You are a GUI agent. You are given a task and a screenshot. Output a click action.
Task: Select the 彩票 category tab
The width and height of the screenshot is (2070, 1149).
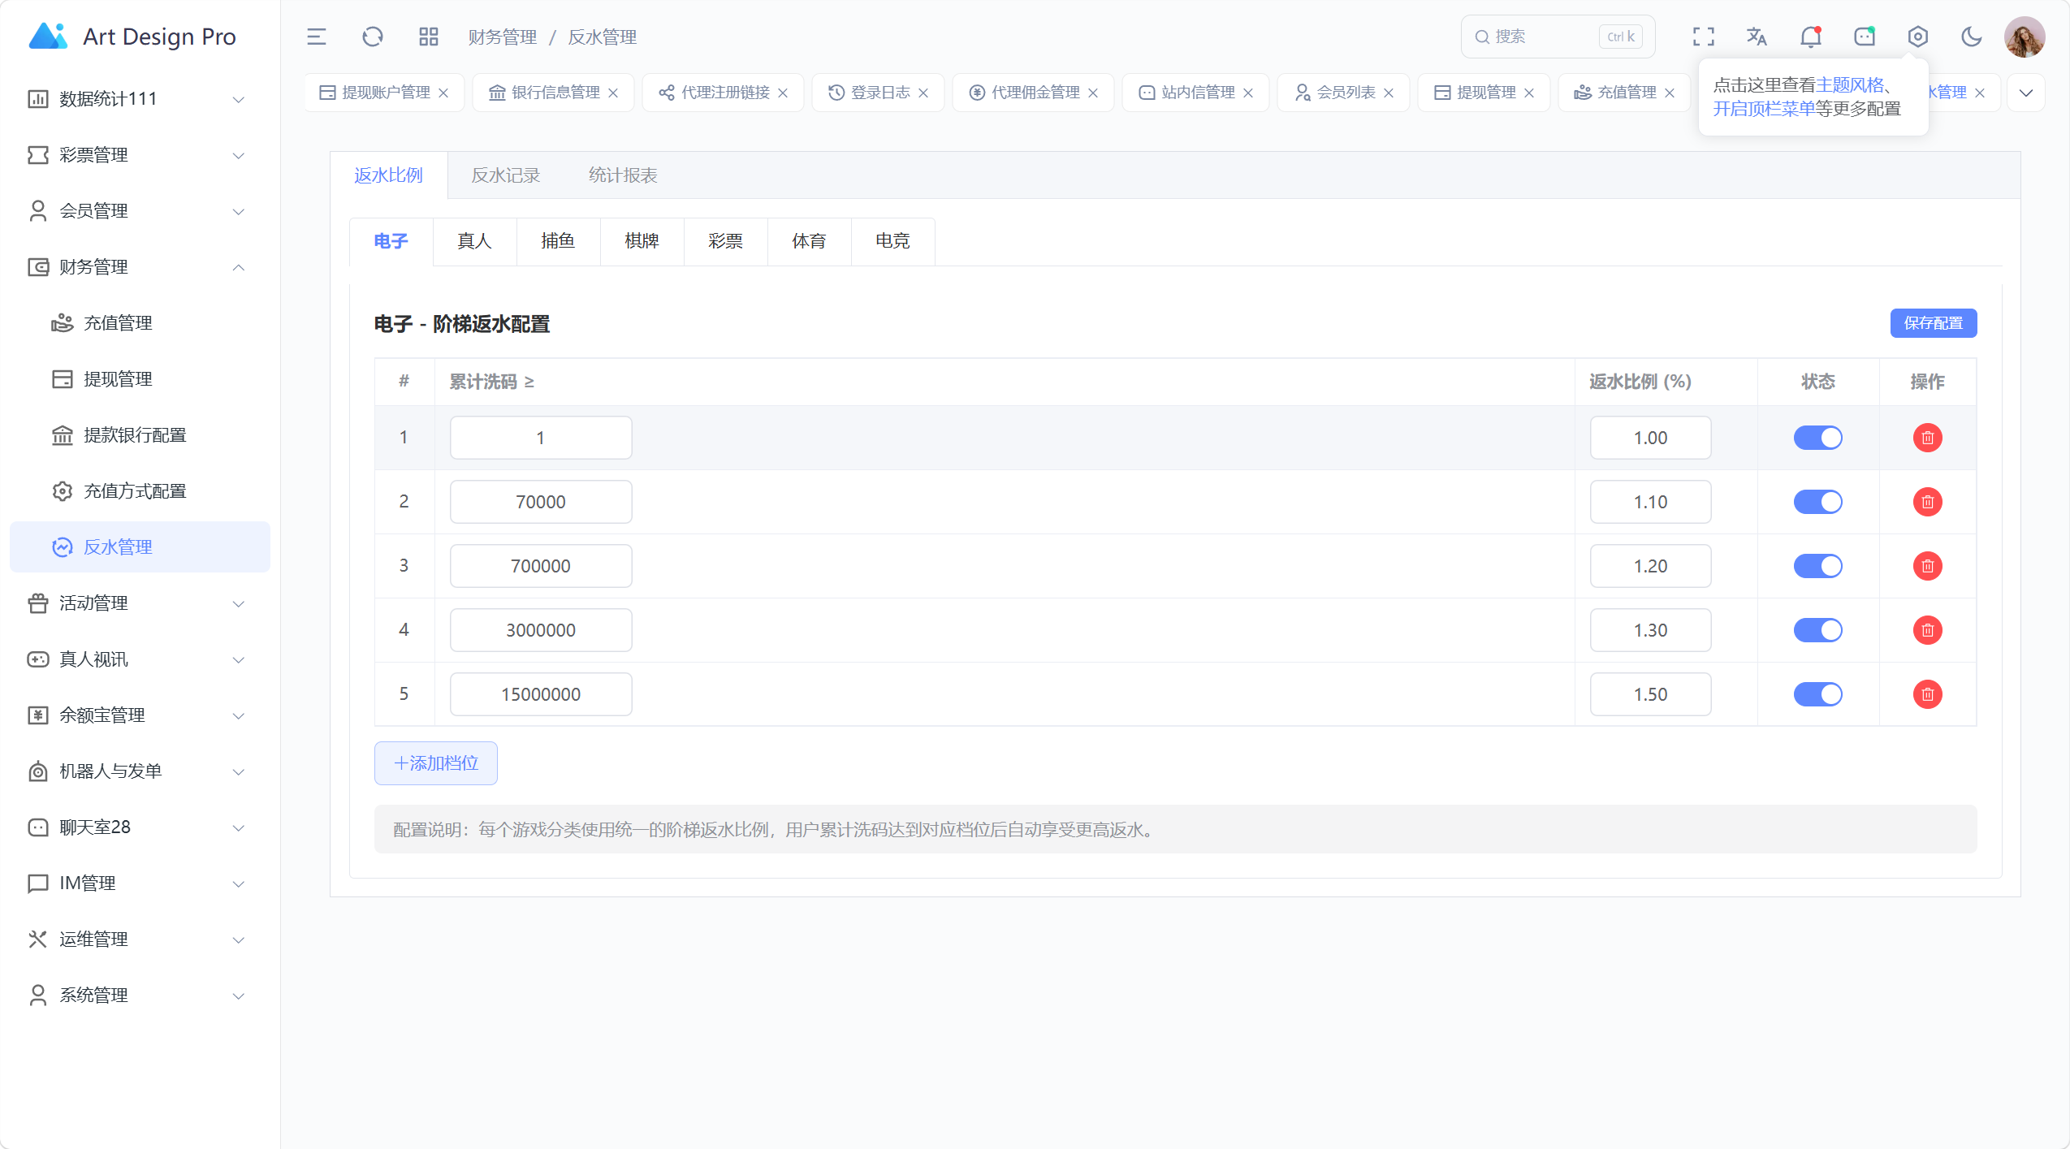tap(725, 241)
